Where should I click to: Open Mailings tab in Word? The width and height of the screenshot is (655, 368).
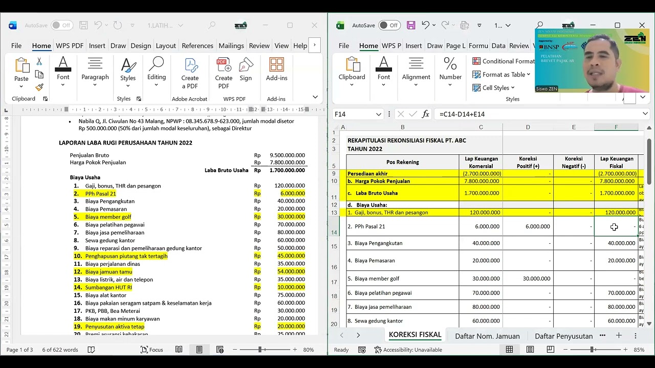pos(231,45)
